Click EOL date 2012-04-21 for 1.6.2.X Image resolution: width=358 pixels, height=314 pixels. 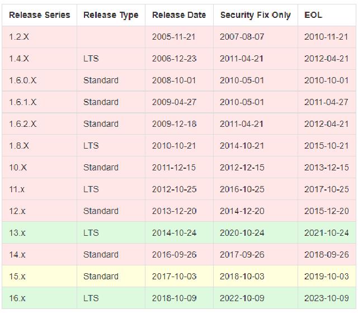327,124
